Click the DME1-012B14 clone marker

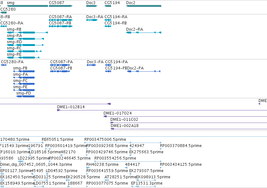tap(59, 110)
